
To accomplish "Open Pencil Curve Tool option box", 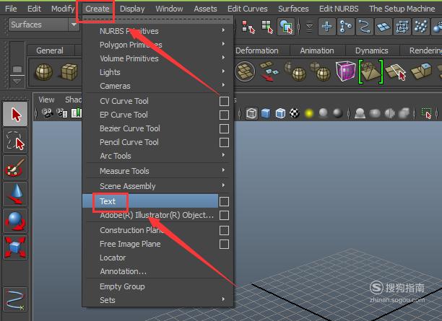I will click(224, 143).
